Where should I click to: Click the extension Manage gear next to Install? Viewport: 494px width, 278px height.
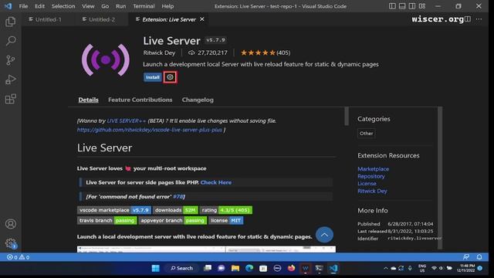tap(170, 77)
